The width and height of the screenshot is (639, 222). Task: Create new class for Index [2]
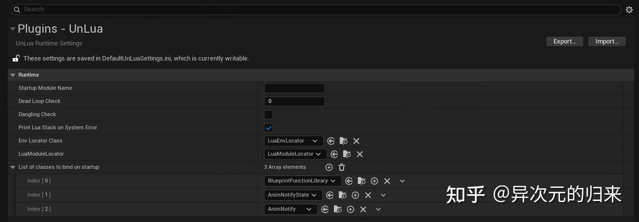(x=350, y=209)
